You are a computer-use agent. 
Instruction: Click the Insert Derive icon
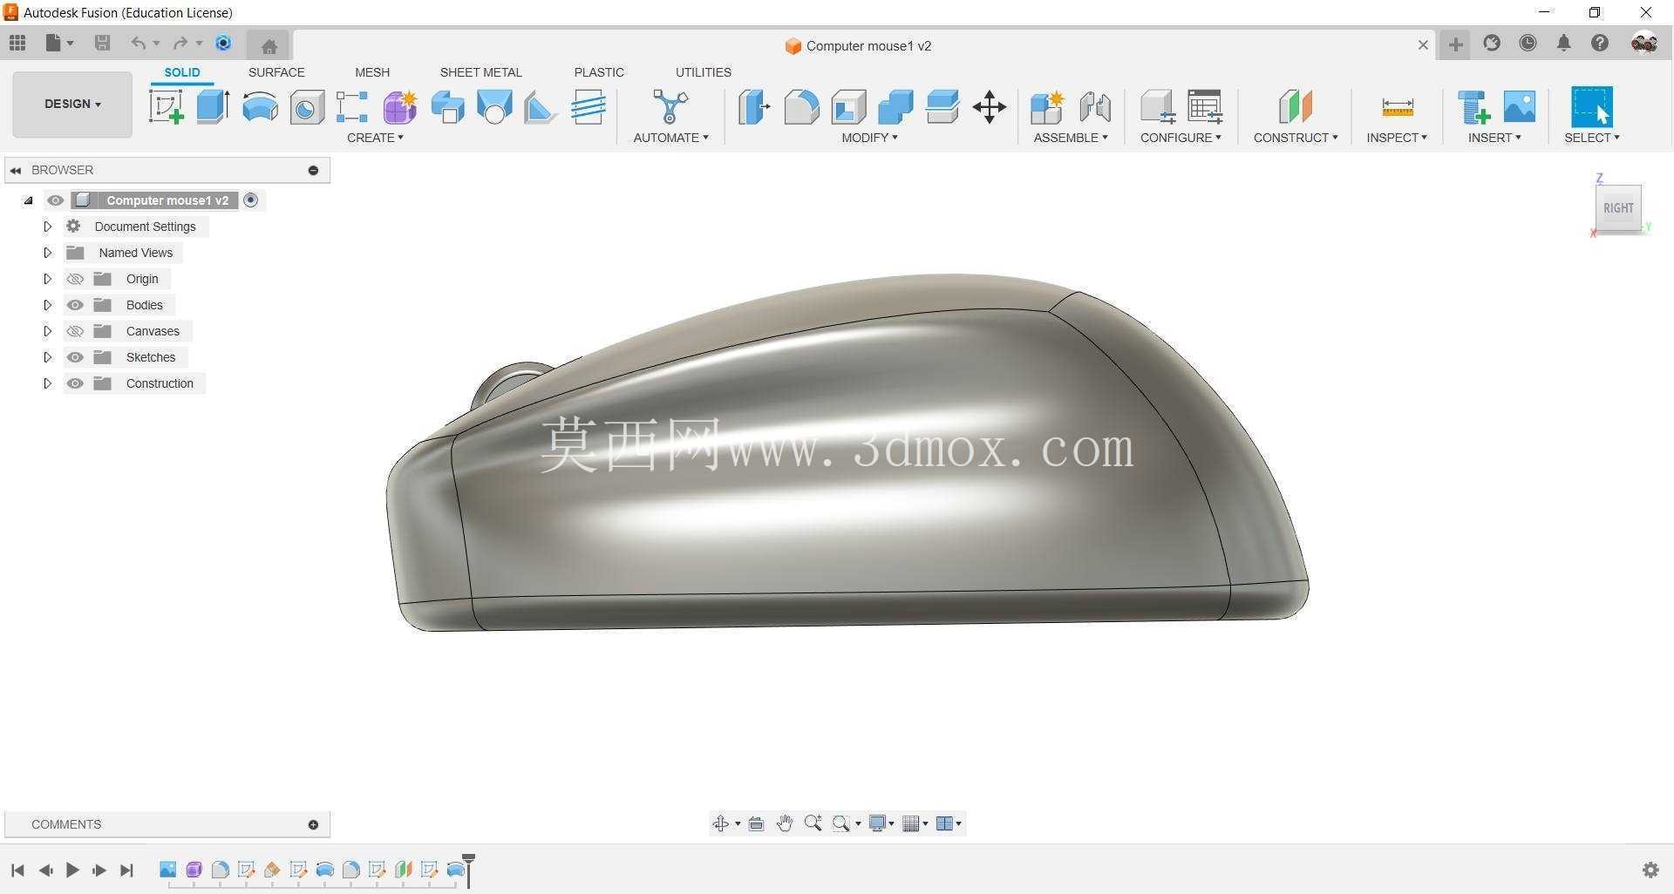pos(1473,107)
